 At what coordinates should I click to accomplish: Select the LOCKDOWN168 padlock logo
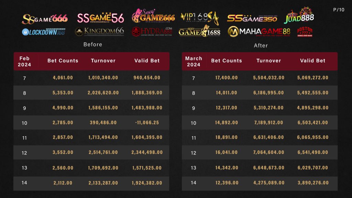(x=43, y=32)
